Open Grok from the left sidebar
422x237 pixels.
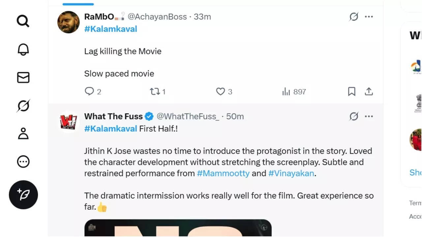(23, 106)
